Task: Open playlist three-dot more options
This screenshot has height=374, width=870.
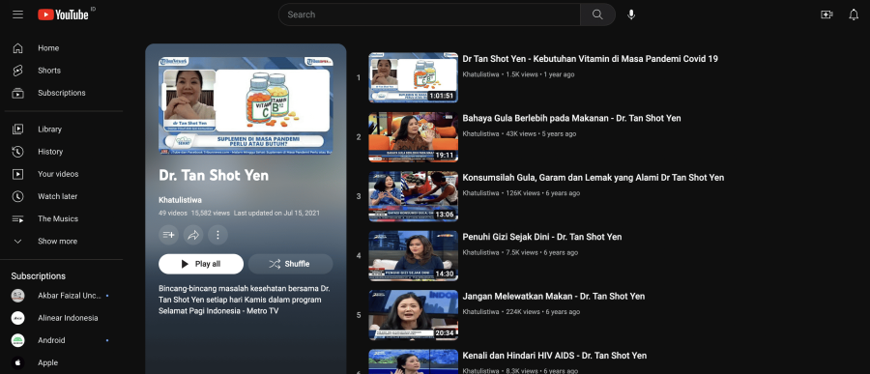Action: pos(217,235)
